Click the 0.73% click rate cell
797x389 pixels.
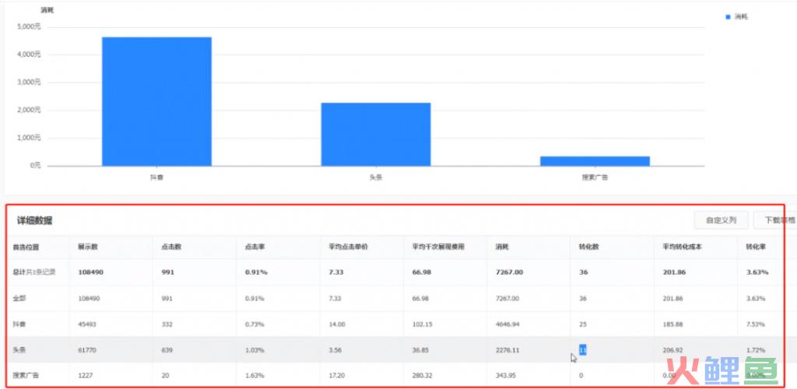point(255,324)
